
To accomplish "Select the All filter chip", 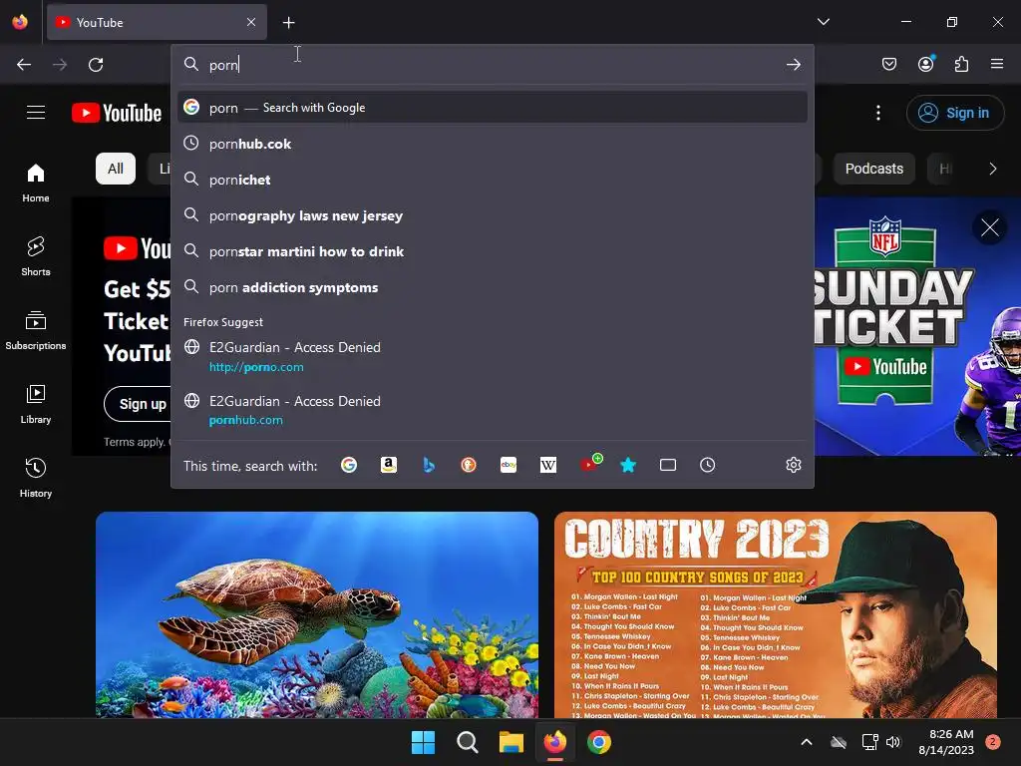I will (x=116, y=169).
